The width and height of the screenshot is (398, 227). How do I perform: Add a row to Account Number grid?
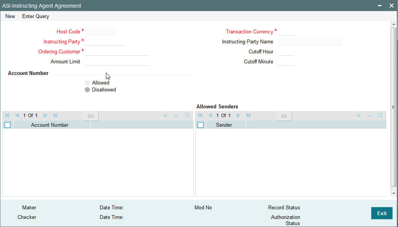[165, 116]
